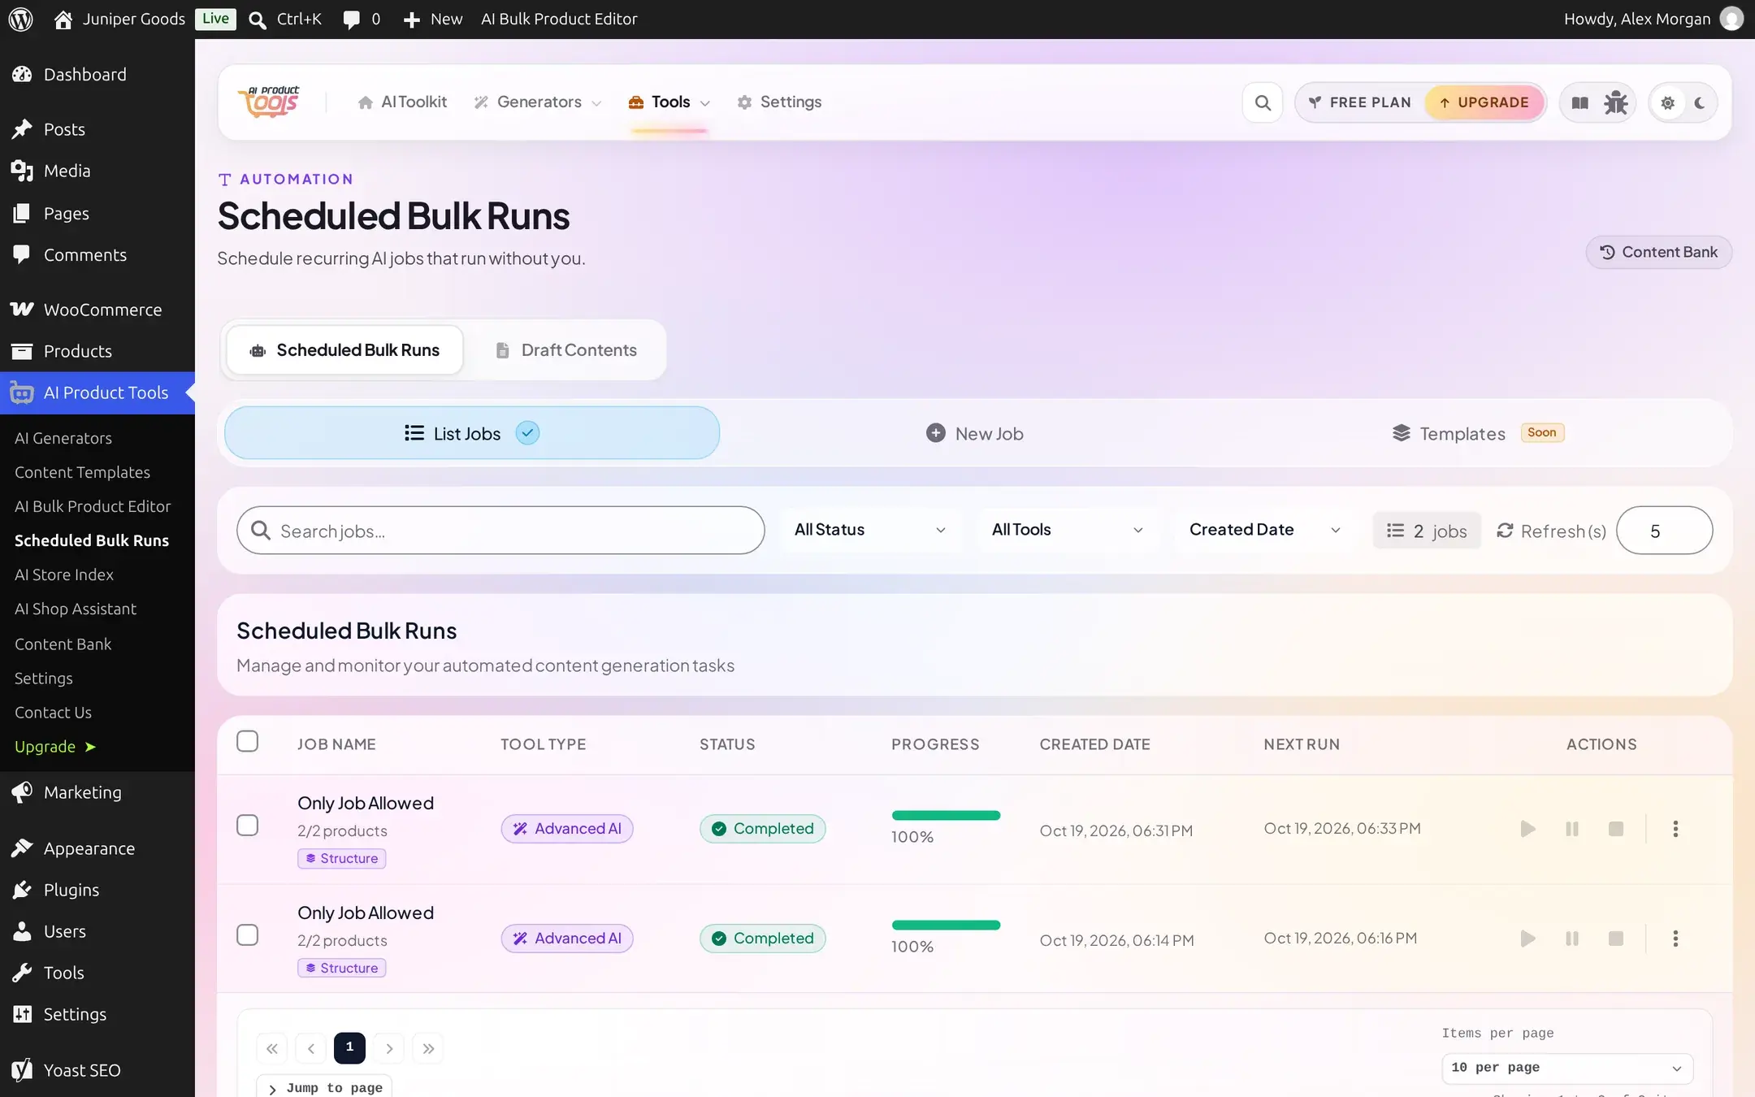Click the AI Product Tools logo

click(268, 102)
